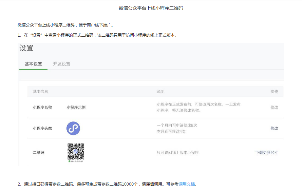Select the 二维码 row label

[x=38, y=153]
